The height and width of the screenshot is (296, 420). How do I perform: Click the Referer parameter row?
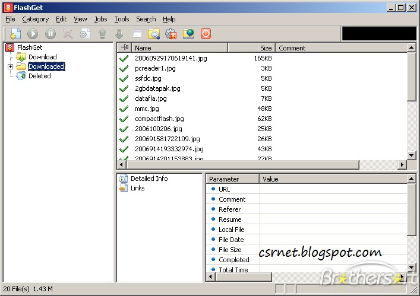tap(307, 209)
